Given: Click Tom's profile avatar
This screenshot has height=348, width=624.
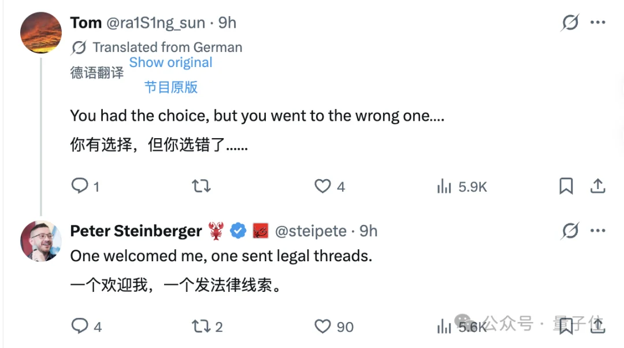Looking at the screenshot, I should tap(40, 33).
